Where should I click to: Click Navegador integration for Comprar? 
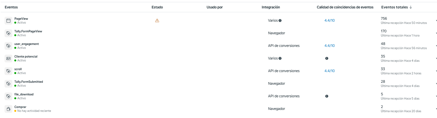click(277, 109)
